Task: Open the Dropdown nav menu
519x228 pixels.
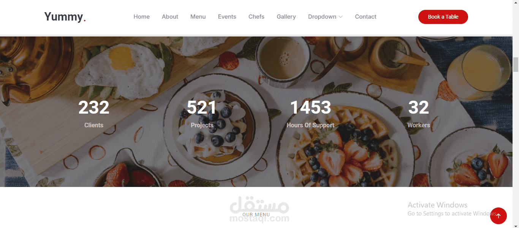Action: click(x=325, y=17)
